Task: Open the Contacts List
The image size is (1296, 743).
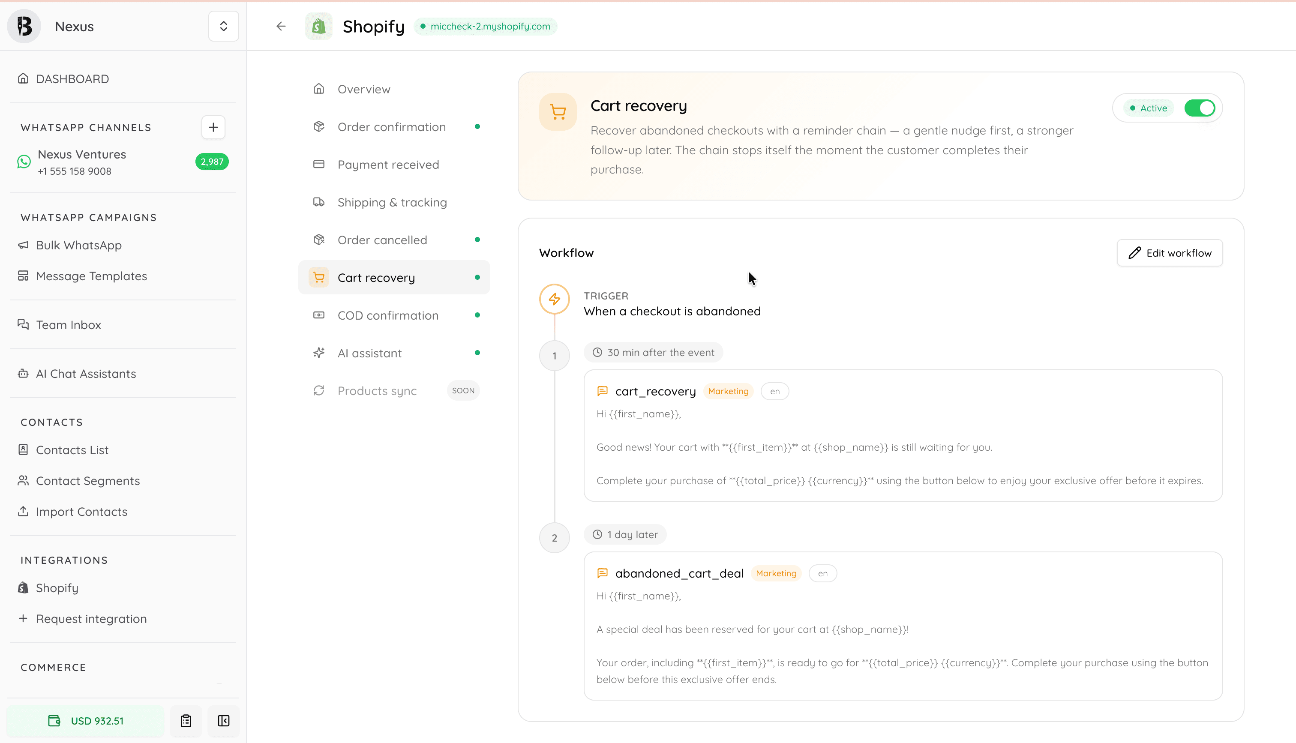Action: coord(72,450)
